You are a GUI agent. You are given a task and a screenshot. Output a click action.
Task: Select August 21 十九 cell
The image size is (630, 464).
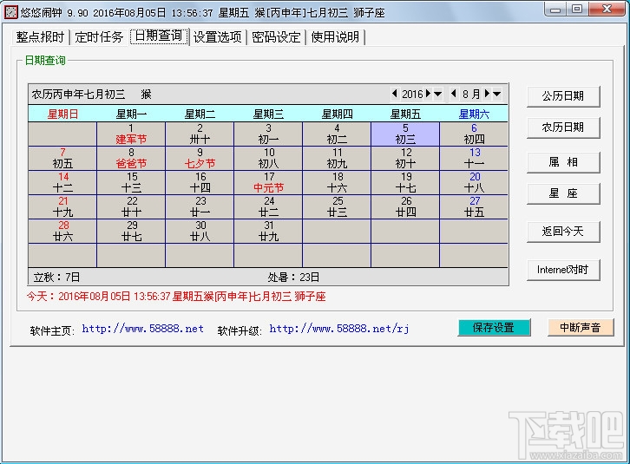click(62, 207)
